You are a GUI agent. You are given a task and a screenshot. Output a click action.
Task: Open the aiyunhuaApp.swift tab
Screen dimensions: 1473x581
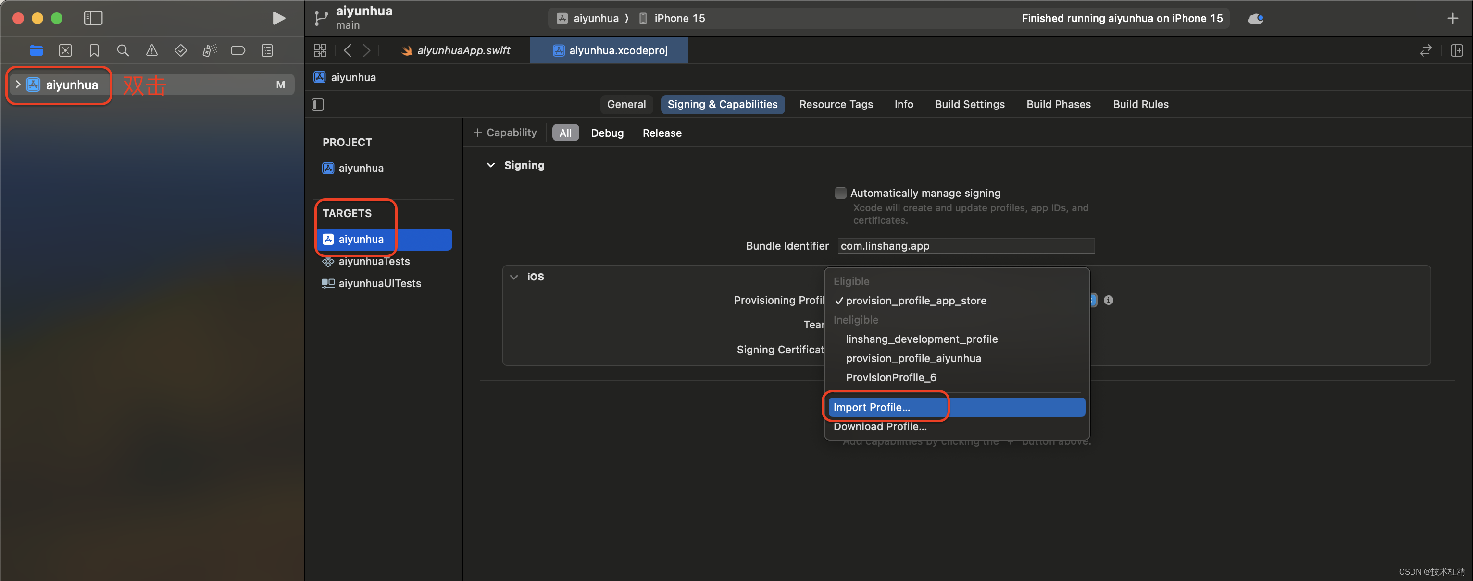pos(456,51)
